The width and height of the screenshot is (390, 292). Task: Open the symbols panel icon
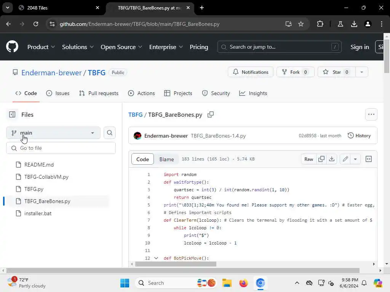[369, 159]
